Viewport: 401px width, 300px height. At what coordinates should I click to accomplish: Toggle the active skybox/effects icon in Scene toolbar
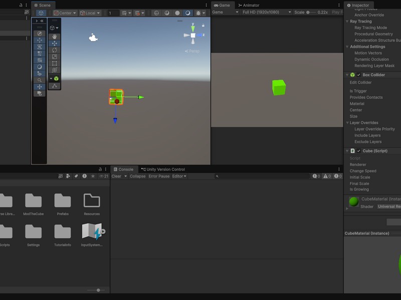(187, 13)
